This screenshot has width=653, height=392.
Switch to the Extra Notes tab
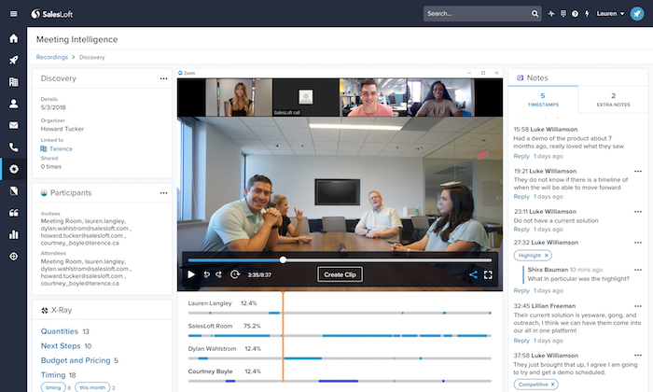point(613,100)
